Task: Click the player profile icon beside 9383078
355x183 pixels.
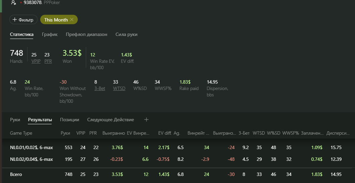Action: coord(14,2)
